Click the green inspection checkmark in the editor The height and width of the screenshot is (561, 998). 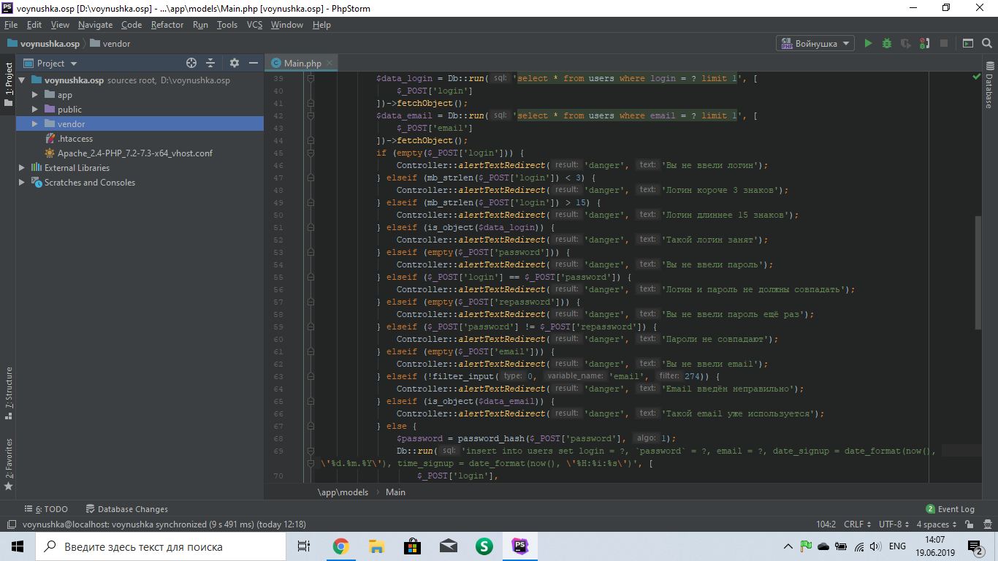coord(976,77)
